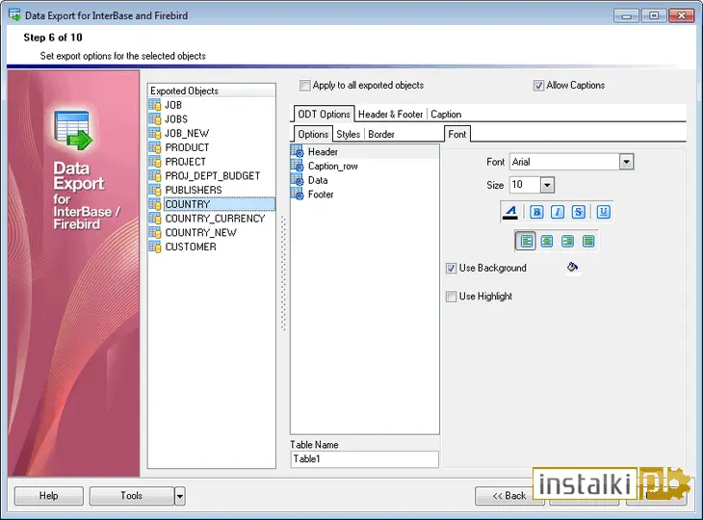Expand the Font name dropdown
Image resolution: width=703 pixels, height=520 pixels.
(626, 162)
